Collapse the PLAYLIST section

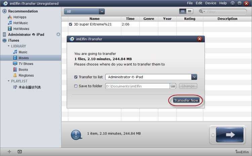tap(8, 81)
